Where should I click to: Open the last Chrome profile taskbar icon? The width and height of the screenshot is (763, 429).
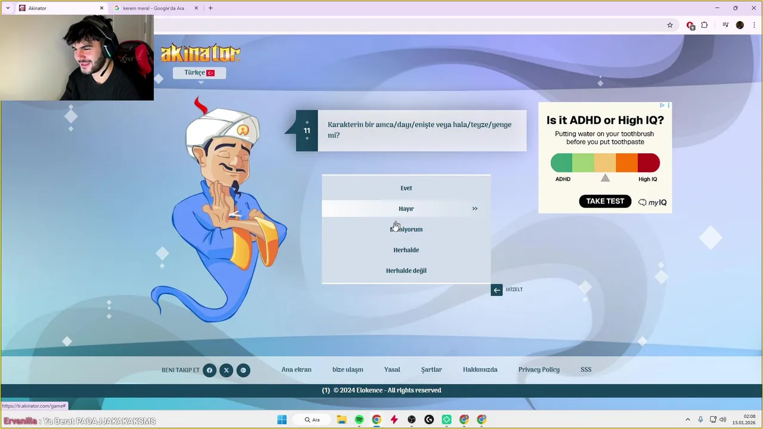coord(482,419)
